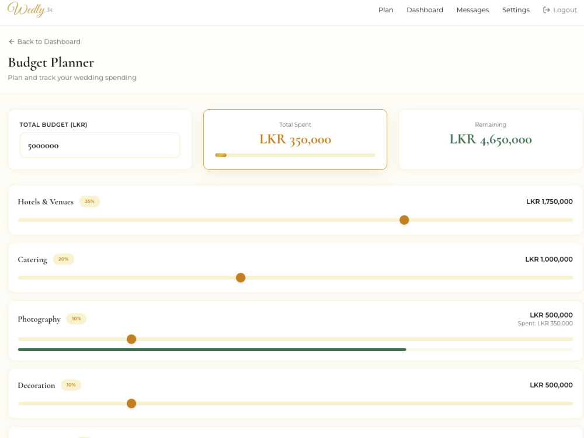Image resolution: width=584 pixels, height=438 pixels.
Task: Click the Remaining LKR 4,650,000 value
Action: point(491,140)
